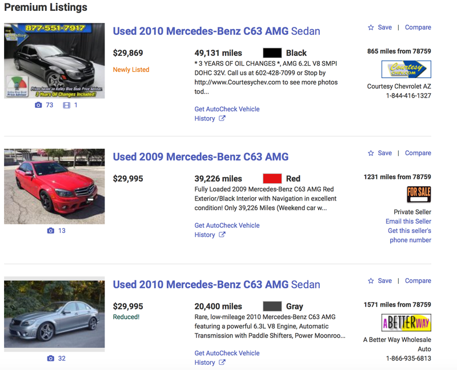The height and width of the screenshot is (370, 457).
Task: Click the black C63 oil changes description
Action: (x=266, y=78)
